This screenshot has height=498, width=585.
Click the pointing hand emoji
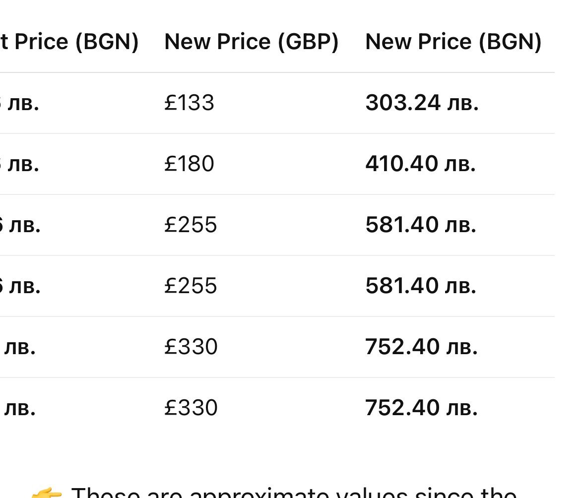tap(47, 493)
